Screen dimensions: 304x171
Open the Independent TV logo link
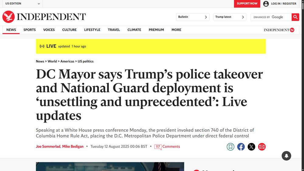(x=279, y=30)
